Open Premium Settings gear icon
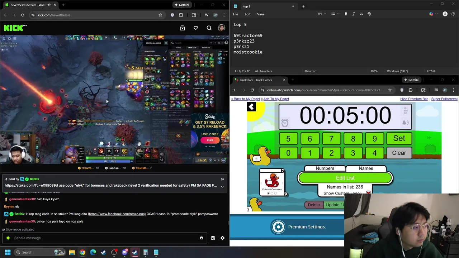The height and width of the screenshot is (258, 459). point(279,227)
